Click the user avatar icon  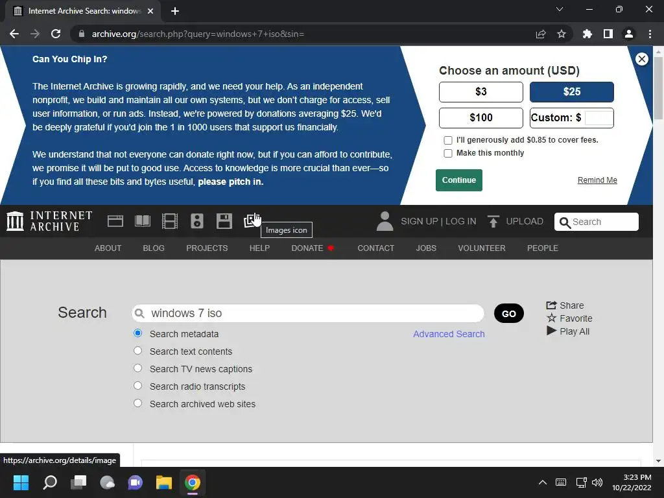[385, 221]
